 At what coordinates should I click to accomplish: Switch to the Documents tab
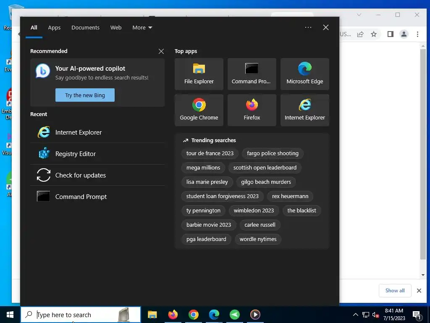tap(86, 27)
